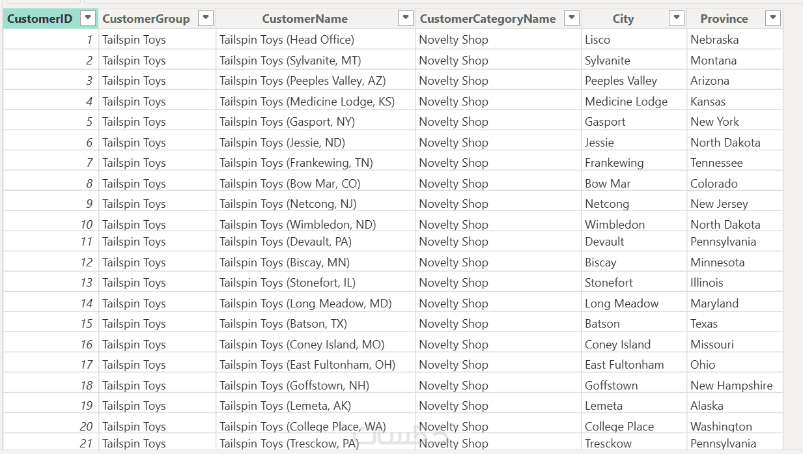The image size is (803, 454).
Task: Select the CustomerCategoryName column header
Action: click(488, 19)
